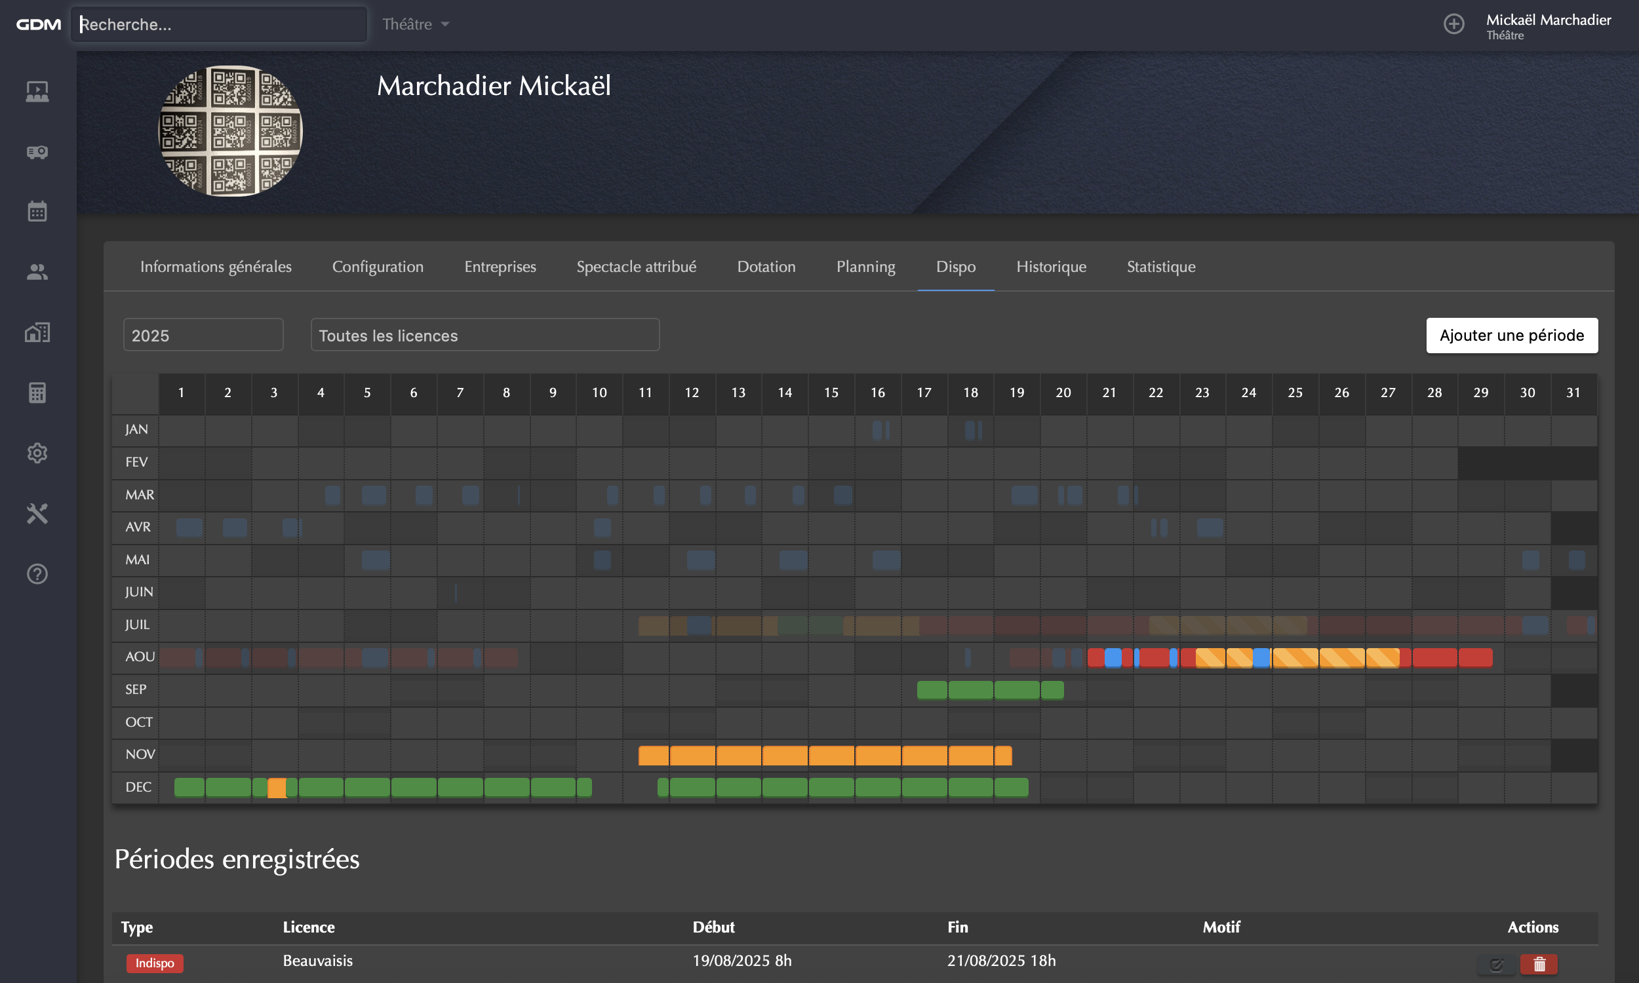Expand the Théâtre dropdown in top bar
Viewport: 1639px width, 983px height.
(416, 24)
